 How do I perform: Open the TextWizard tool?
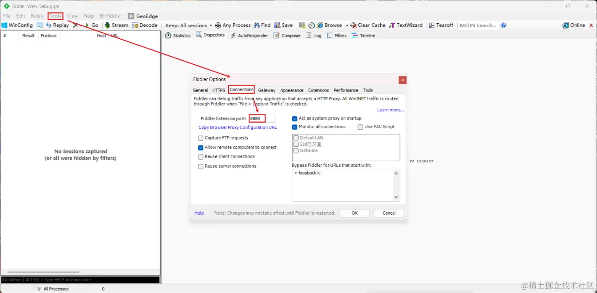406,26
